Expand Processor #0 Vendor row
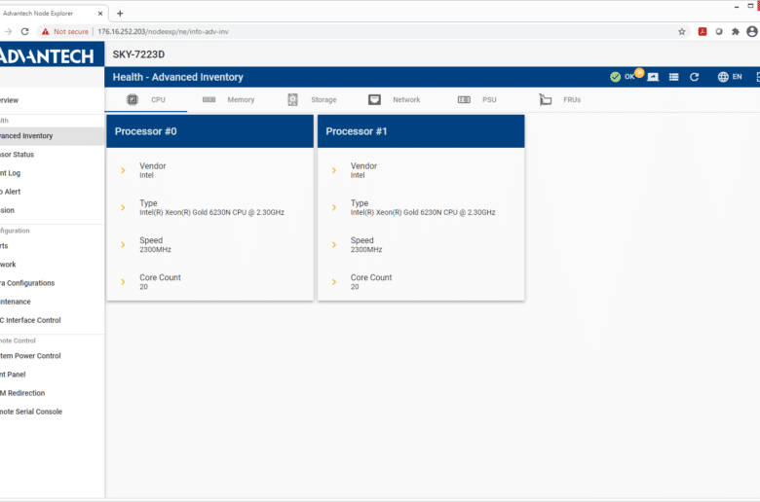Image resolution: width=760 pixels, height=502 pixels. click(209, 170)
